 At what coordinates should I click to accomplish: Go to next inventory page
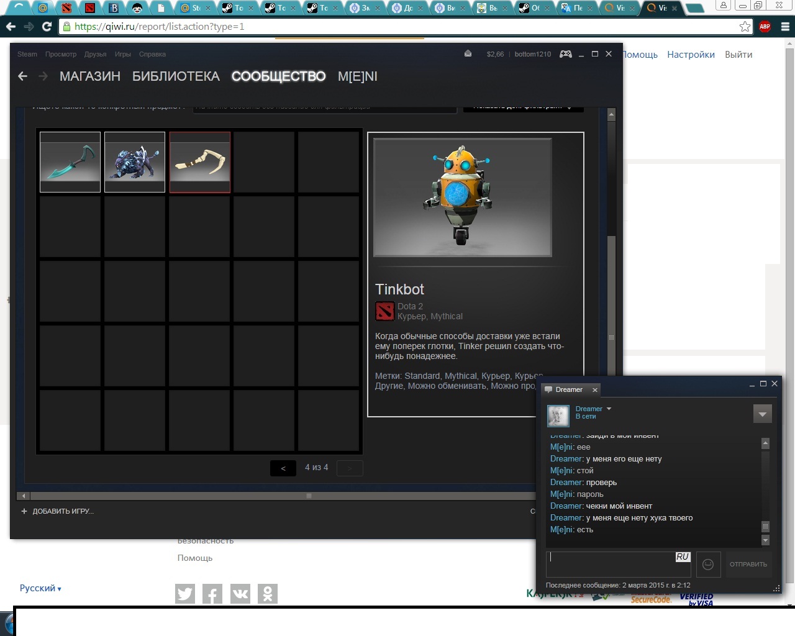point(350,468)
